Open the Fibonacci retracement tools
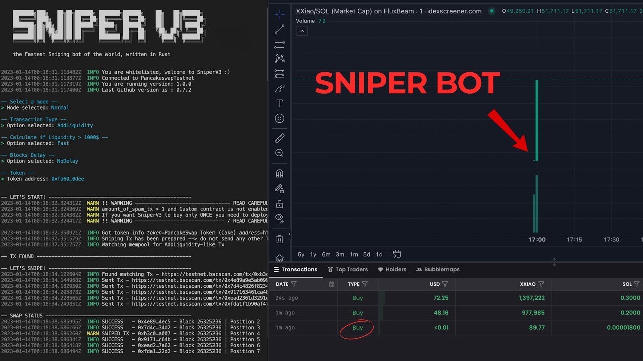Screen dimensions: 643x361 pos(280,44)
